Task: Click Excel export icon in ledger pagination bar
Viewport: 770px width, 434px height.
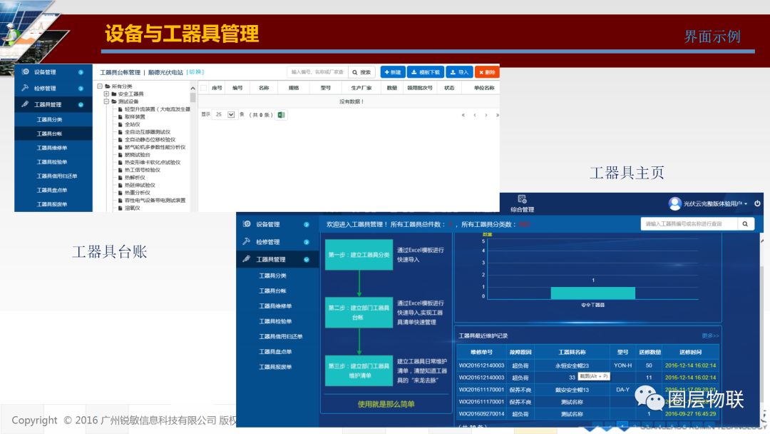Action: (282, 115)
